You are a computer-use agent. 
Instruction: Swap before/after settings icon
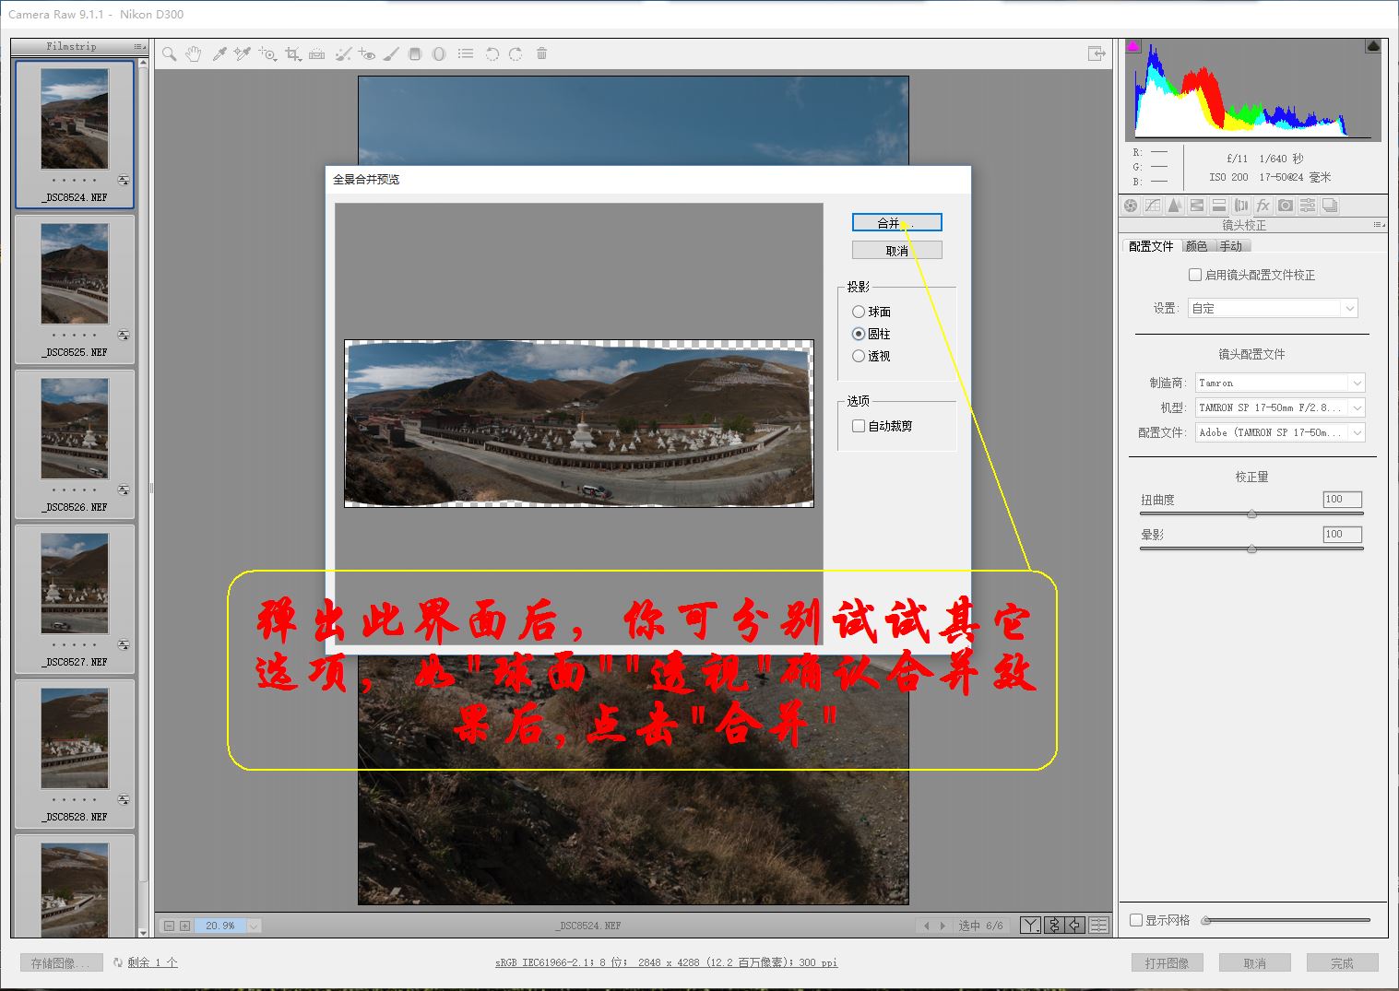pyautogui.click(x=1053, y=926)
